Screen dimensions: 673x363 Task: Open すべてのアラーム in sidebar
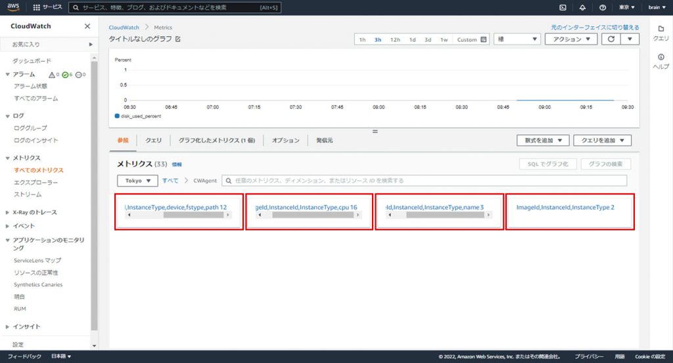[35, 98]
